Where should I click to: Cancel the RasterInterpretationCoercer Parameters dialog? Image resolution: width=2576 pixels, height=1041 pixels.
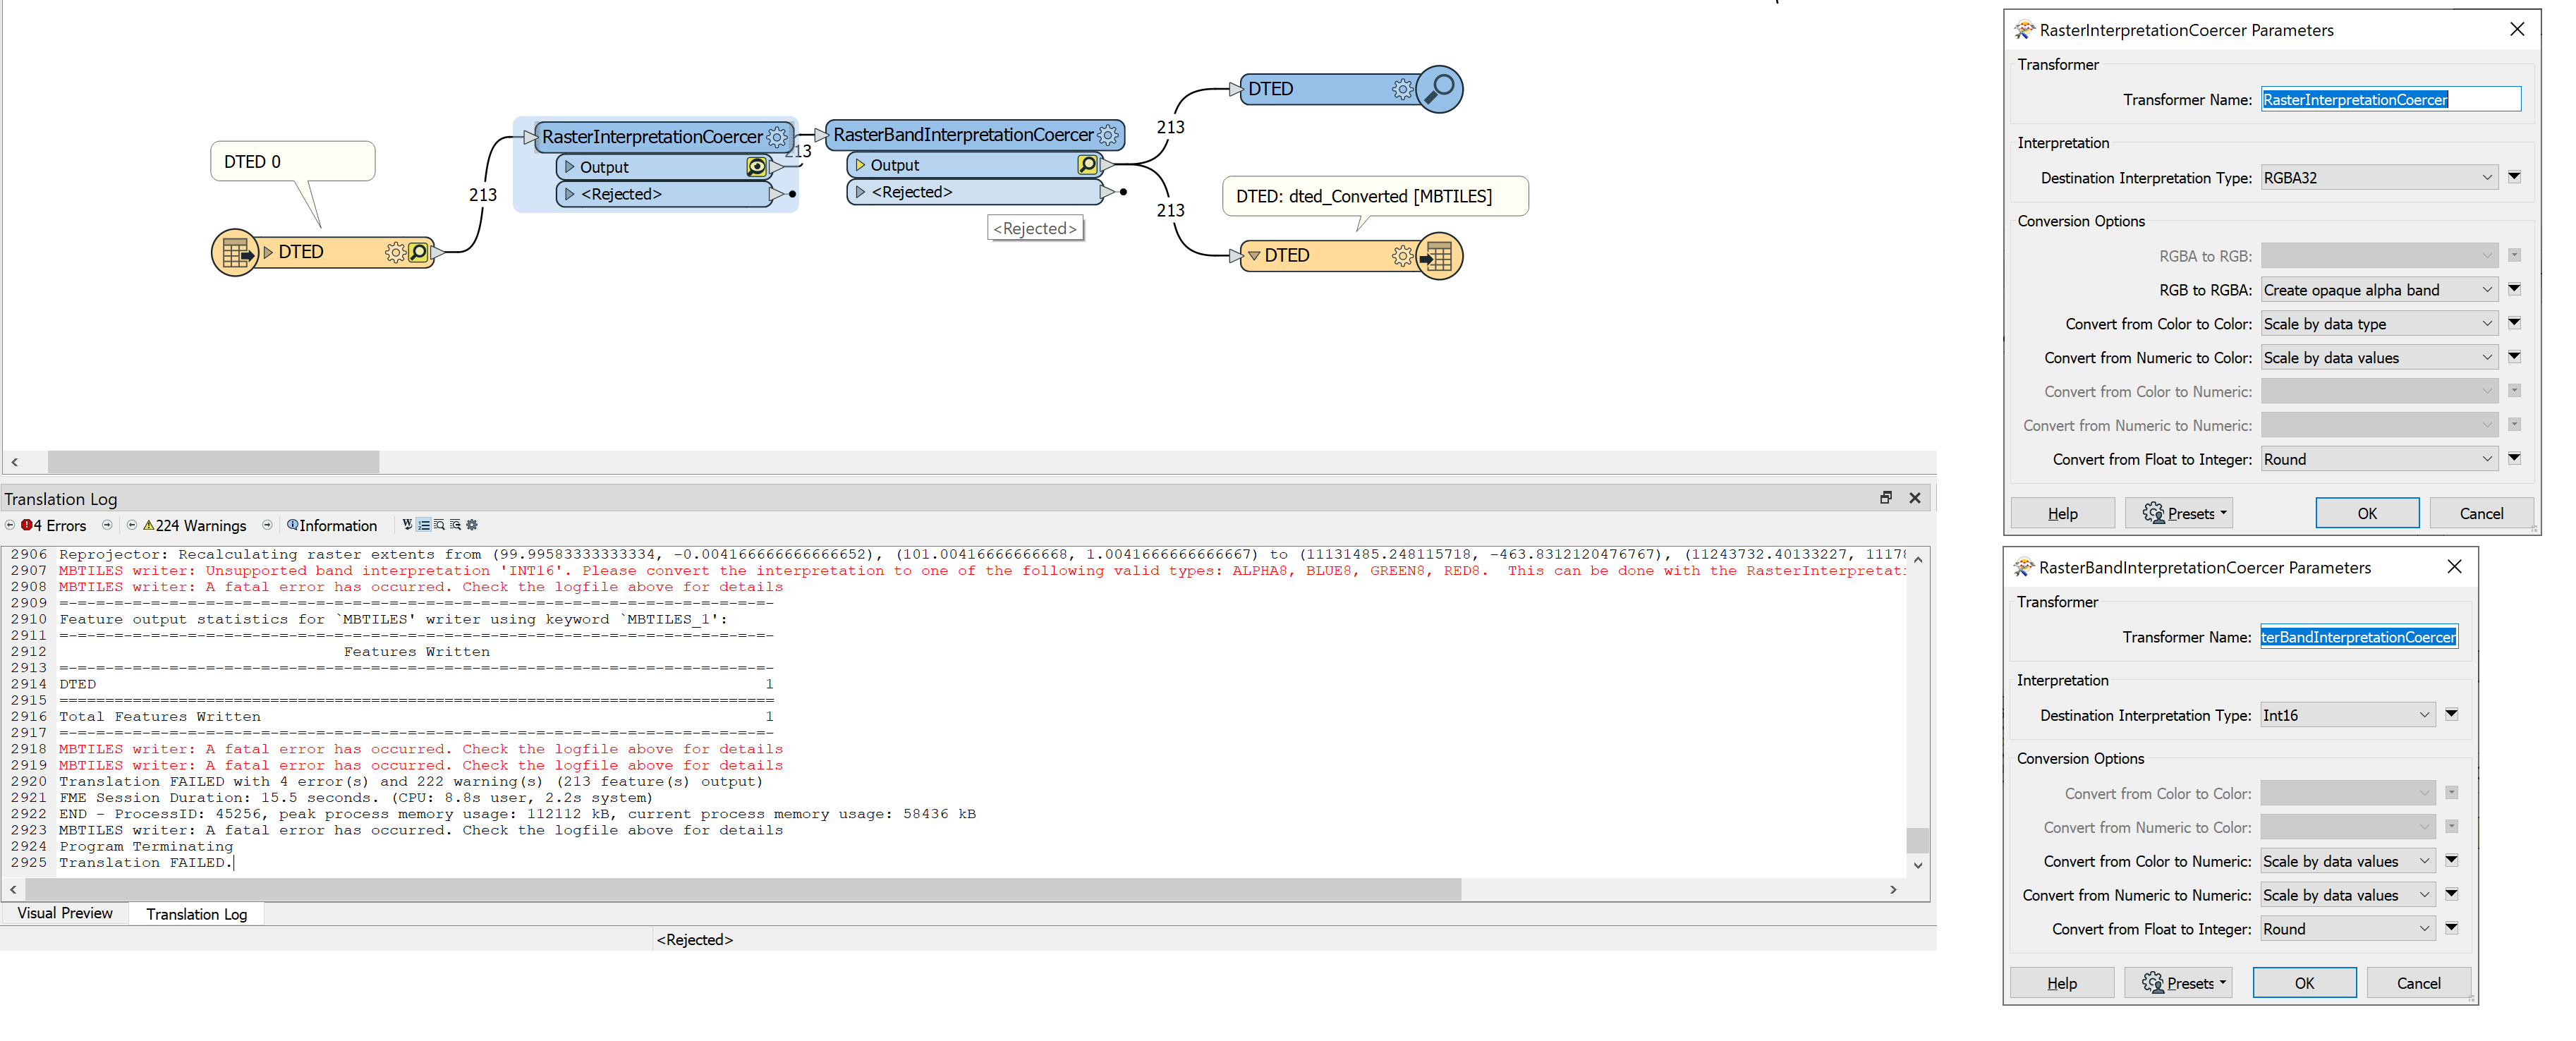[x=2481, y=513]
